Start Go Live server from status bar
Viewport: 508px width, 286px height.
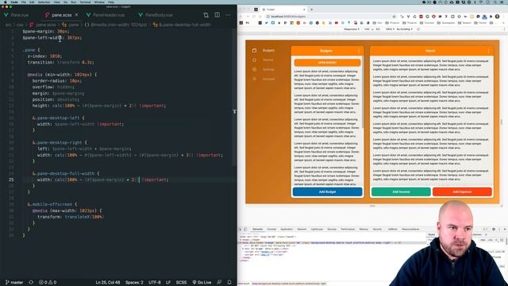(x=202, y=283)
